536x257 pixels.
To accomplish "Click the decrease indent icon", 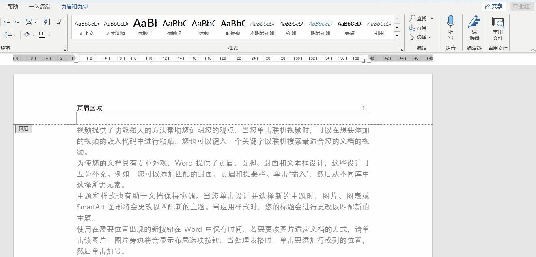I will pos(7,22).
